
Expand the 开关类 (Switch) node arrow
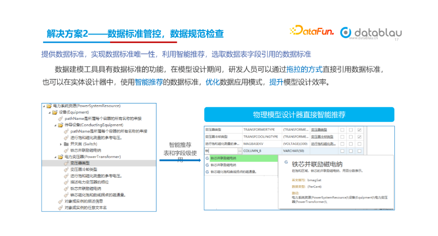click(x=61, y=144)
